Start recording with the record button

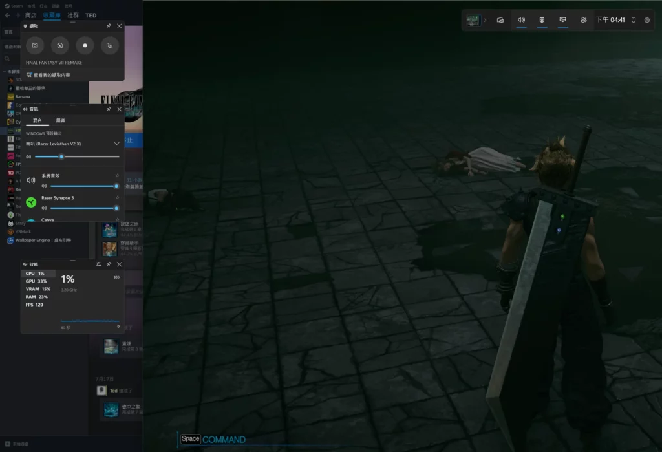(x=85, y=46)
